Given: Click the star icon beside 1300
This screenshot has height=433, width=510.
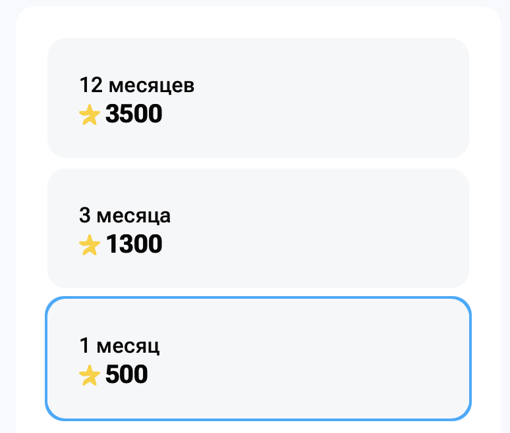Looking at the screenshot, I should click(x=90, y=245).
